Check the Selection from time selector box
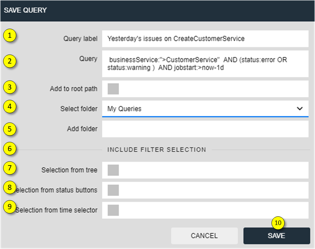This screenshot has width=315, height=249. click(113, 210)
